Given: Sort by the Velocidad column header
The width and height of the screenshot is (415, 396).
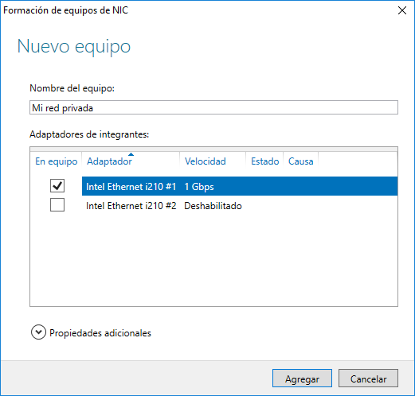Looking at the screenshot, I should [x=213, y=161].
